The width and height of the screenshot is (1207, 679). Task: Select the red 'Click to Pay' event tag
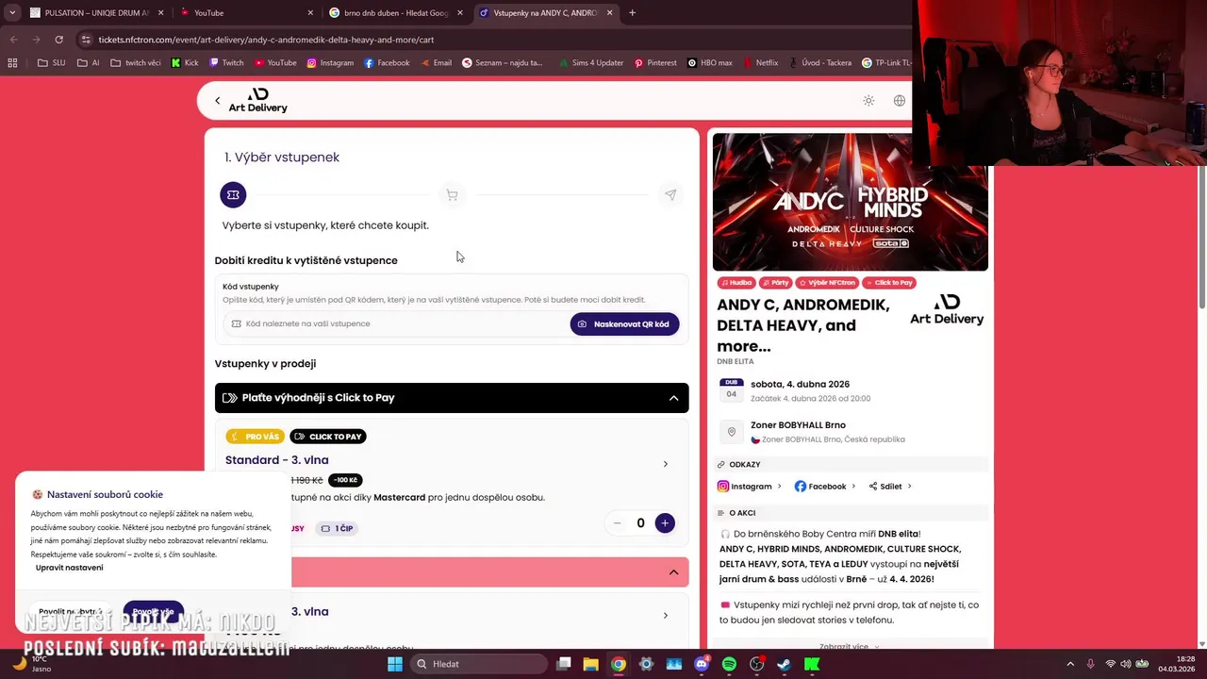click(889, 282)
